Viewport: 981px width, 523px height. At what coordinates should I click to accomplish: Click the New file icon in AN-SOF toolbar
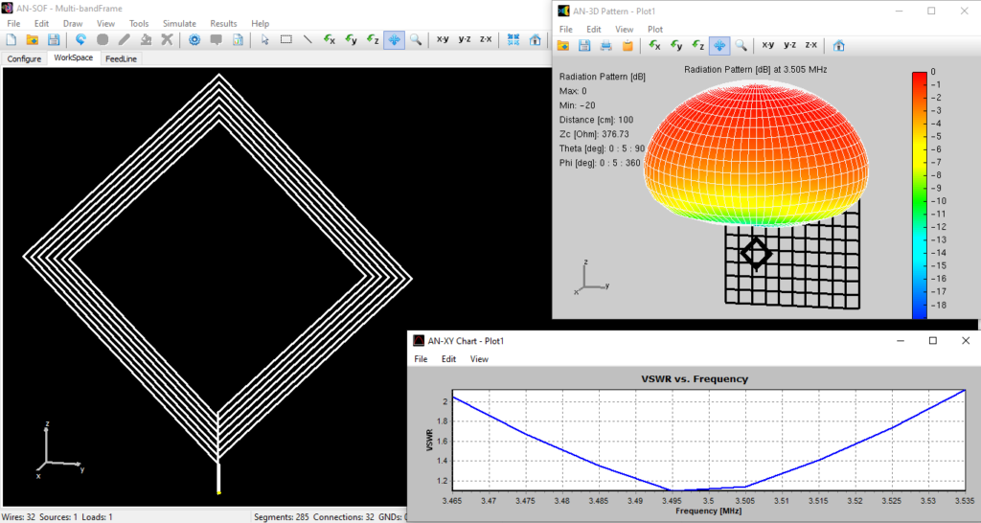point(11,39)
